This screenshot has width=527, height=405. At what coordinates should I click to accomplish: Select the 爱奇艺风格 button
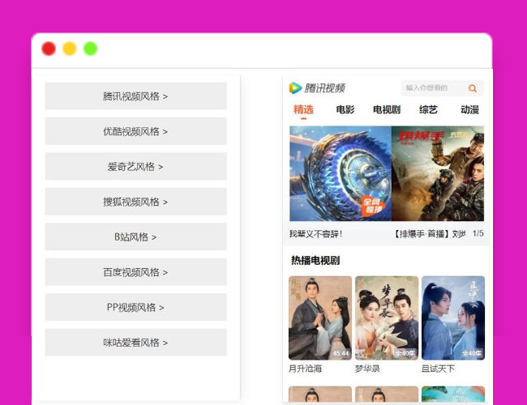pyautogui.click(x=135, y=166)
